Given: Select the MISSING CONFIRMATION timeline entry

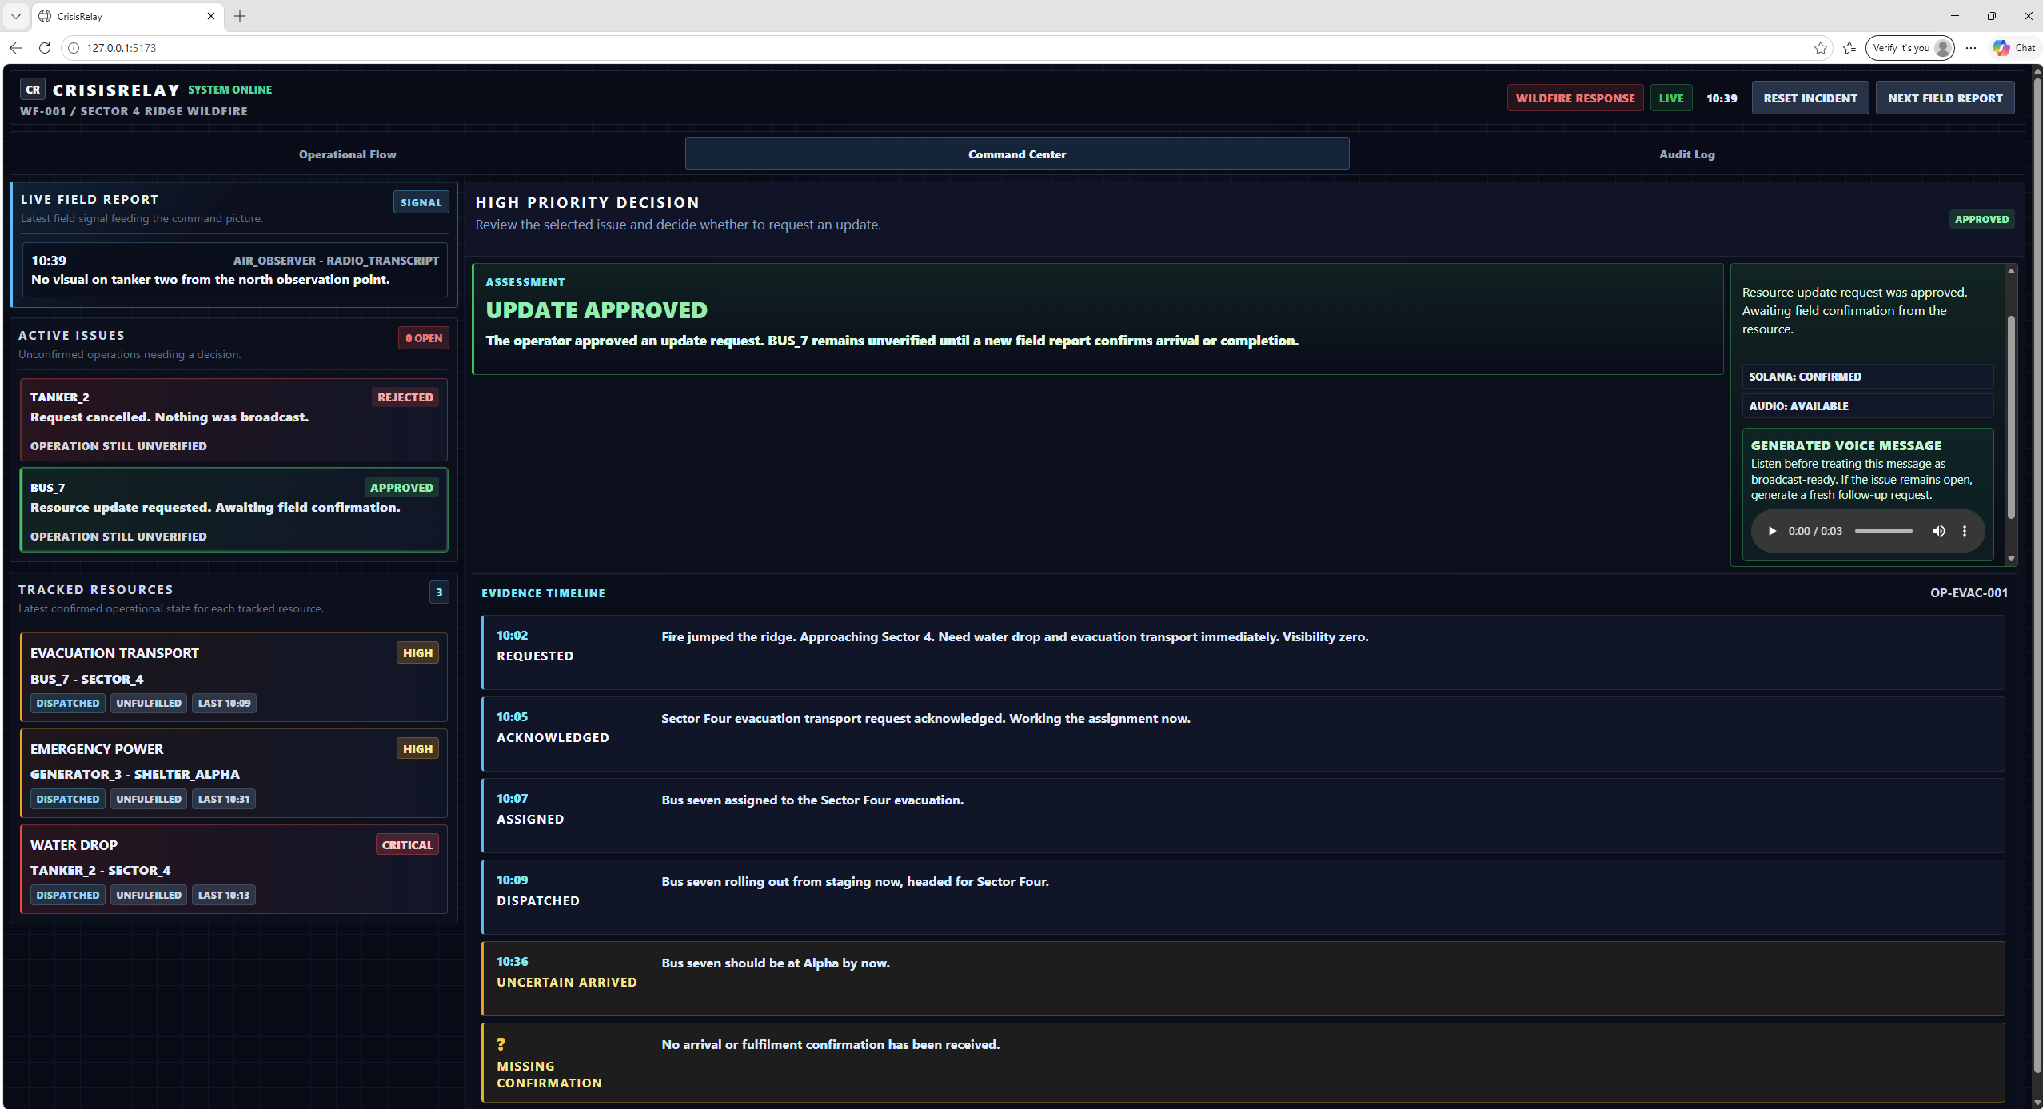Looking at the screenshot, I should click(x=1243, y=1063).
